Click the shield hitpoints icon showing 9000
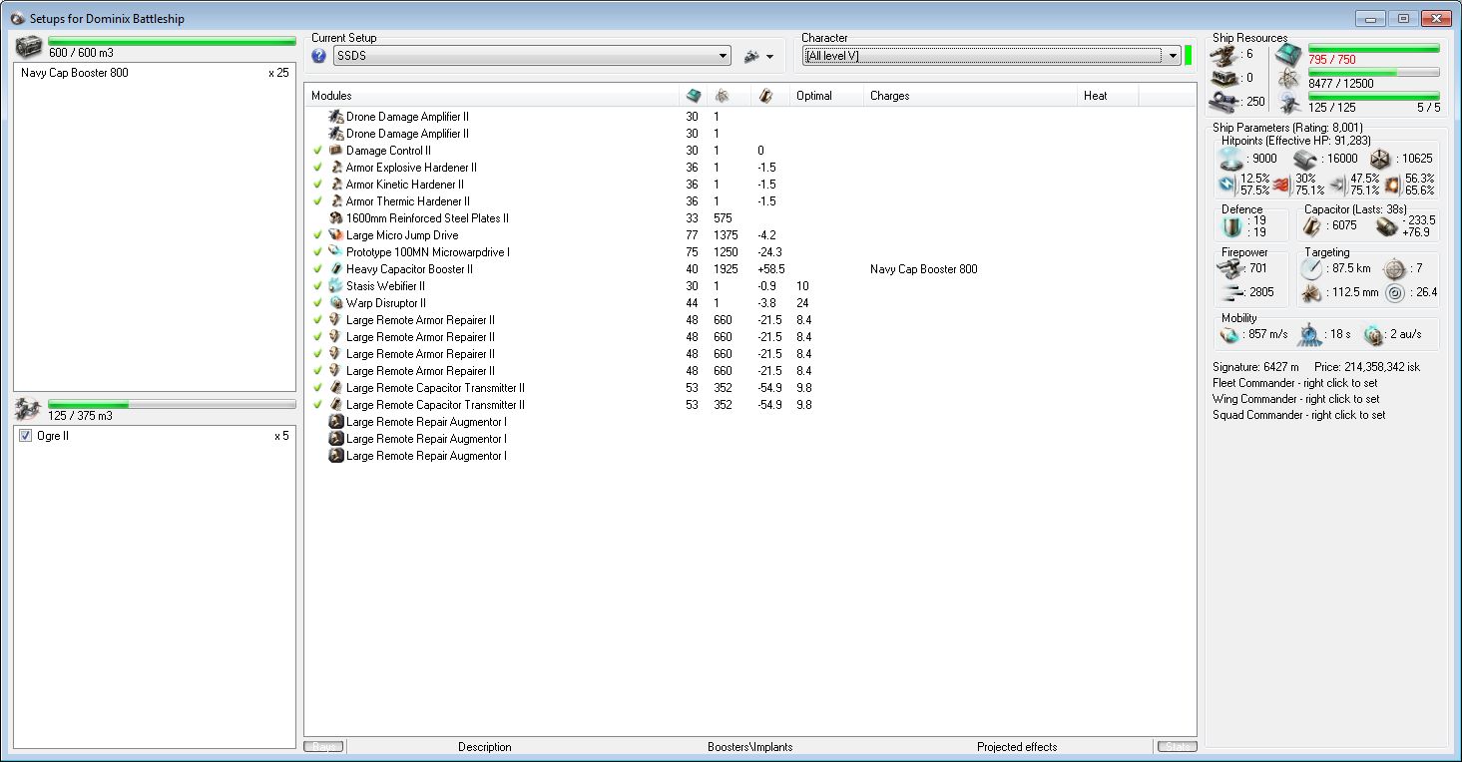The image size is (1462, 762). click(1230, 159)
